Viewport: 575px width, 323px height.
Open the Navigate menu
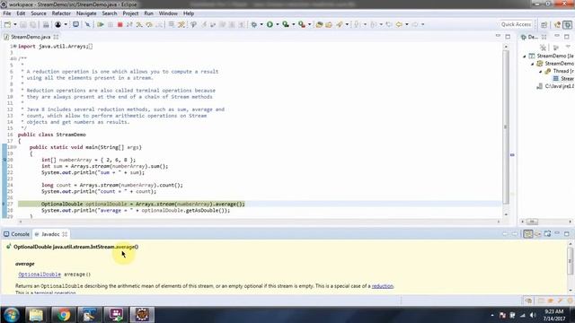click(86, 13)
